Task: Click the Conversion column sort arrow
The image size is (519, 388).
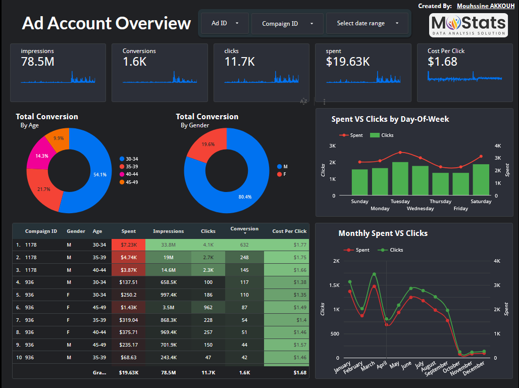Action: [x=244, y=234]
